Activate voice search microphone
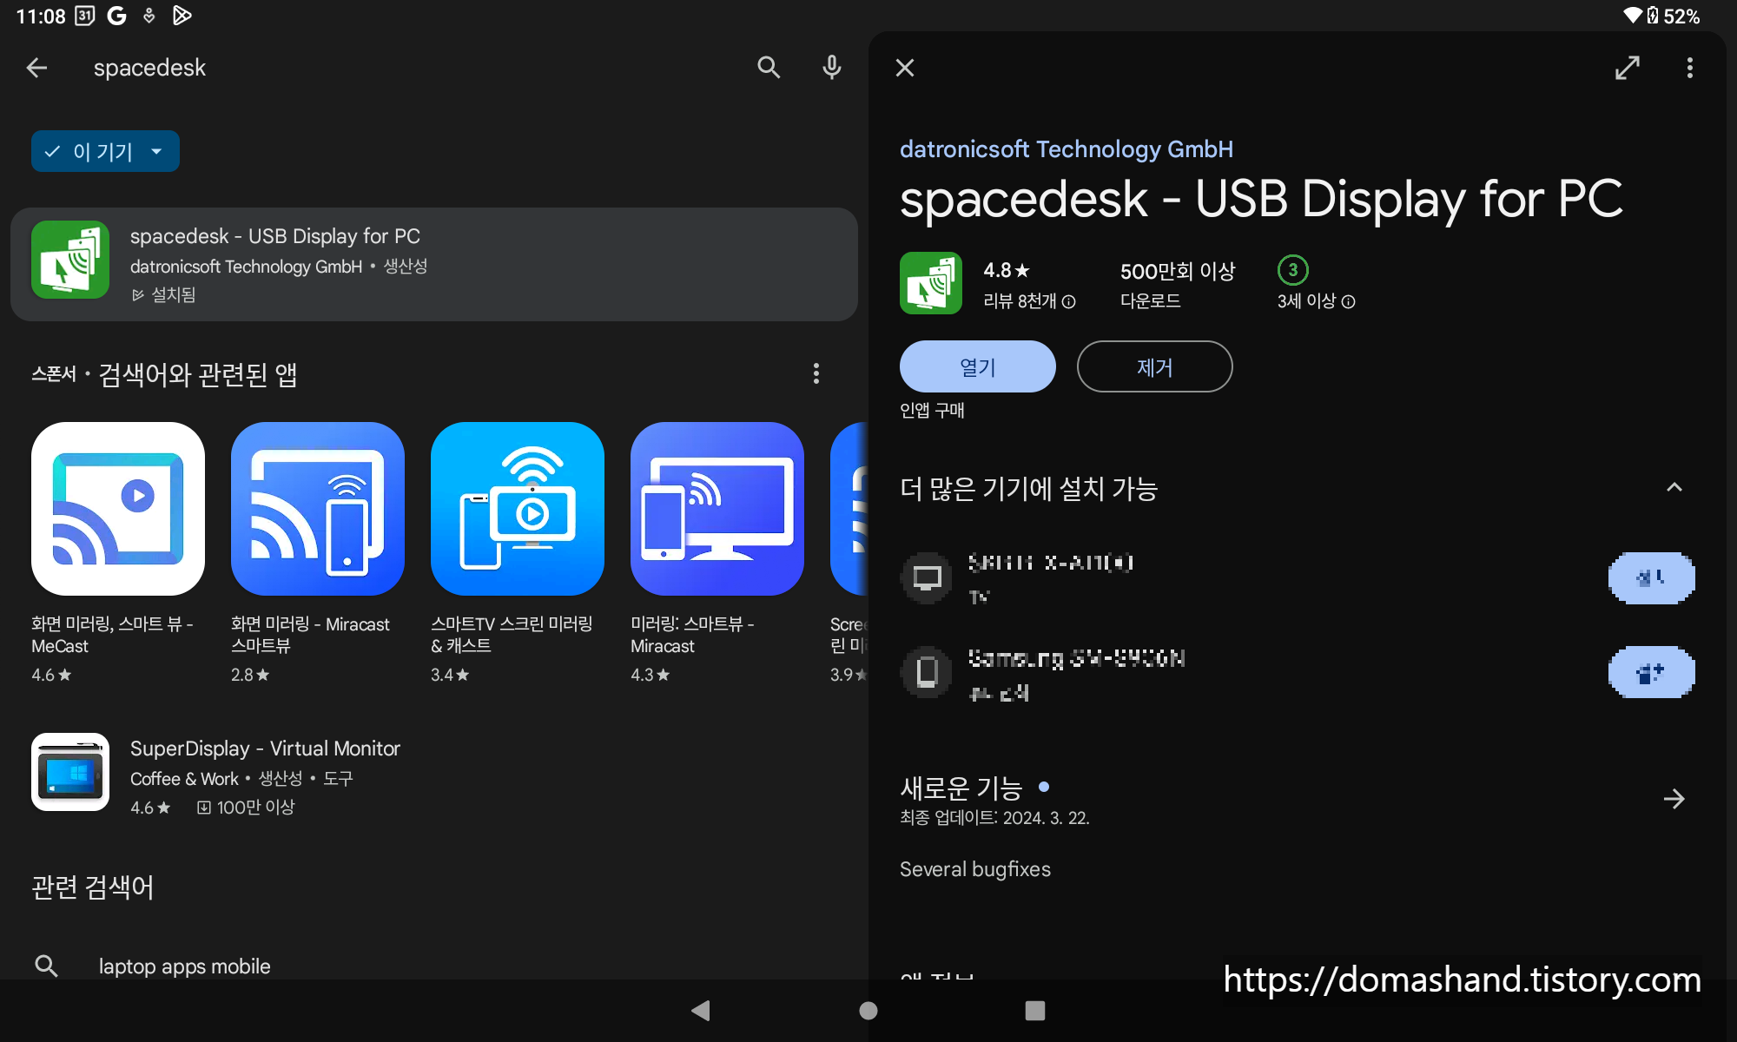Image resolution: width=1737 pixels, height=1042 pixels. coord(831,68)
